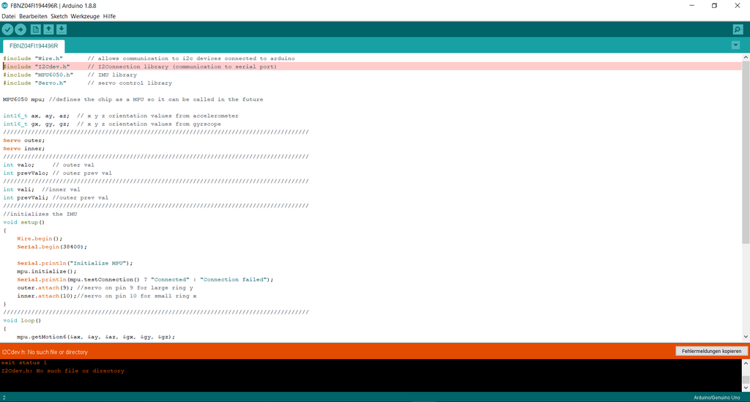This screenshot has height=402, width=750.
Task: Click the Serial.begin(38400) line
Action: click(52, 247)
